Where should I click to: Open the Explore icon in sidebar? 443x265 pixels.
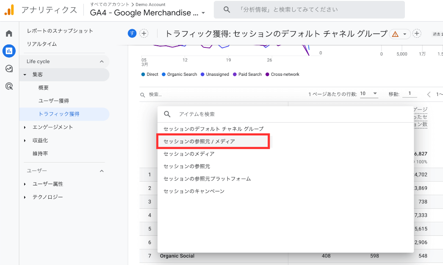click(9, 69)
